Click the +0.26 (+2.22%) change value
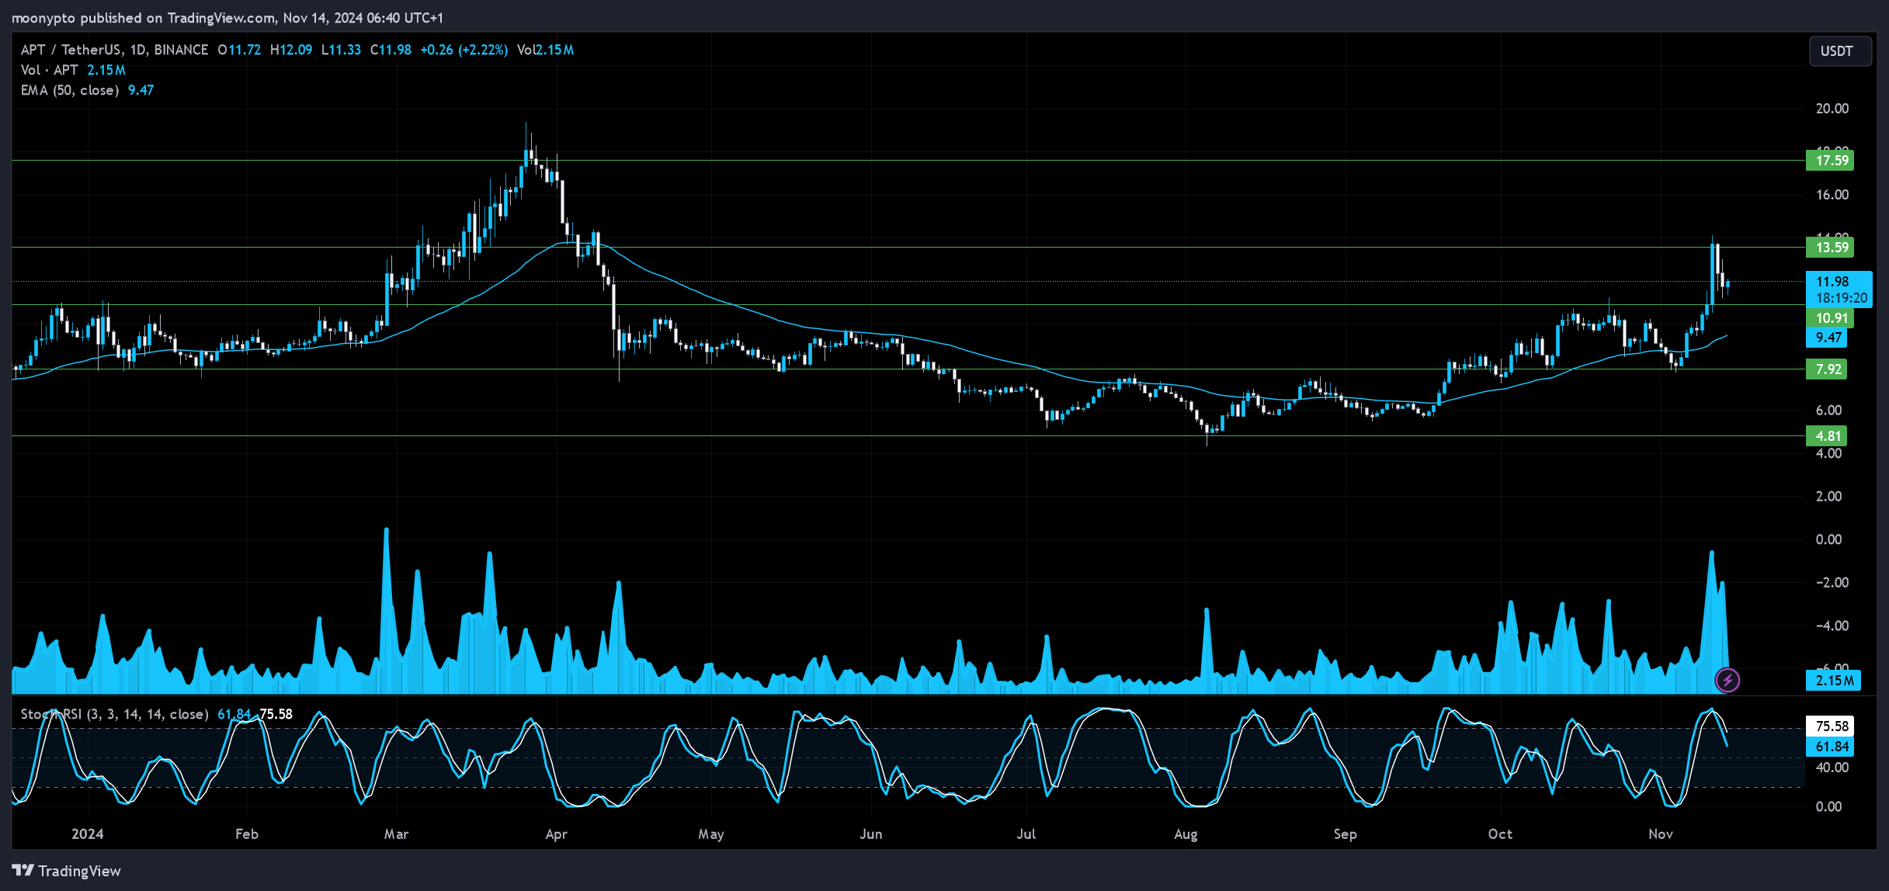Screen dimensions: 1889x891 click(x=464, y=50)
